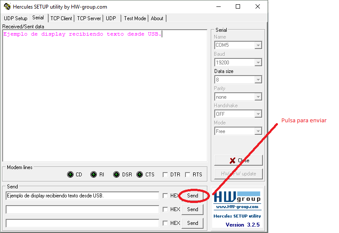Click the third empty send text field
Image resolution: width=339 pixels, height=233 pixels.
[82, 223]
